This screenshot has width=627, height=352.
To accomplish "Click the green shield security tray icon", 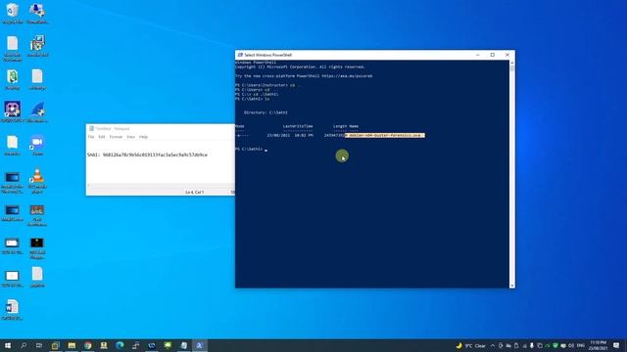I will [x=555, y=345].
